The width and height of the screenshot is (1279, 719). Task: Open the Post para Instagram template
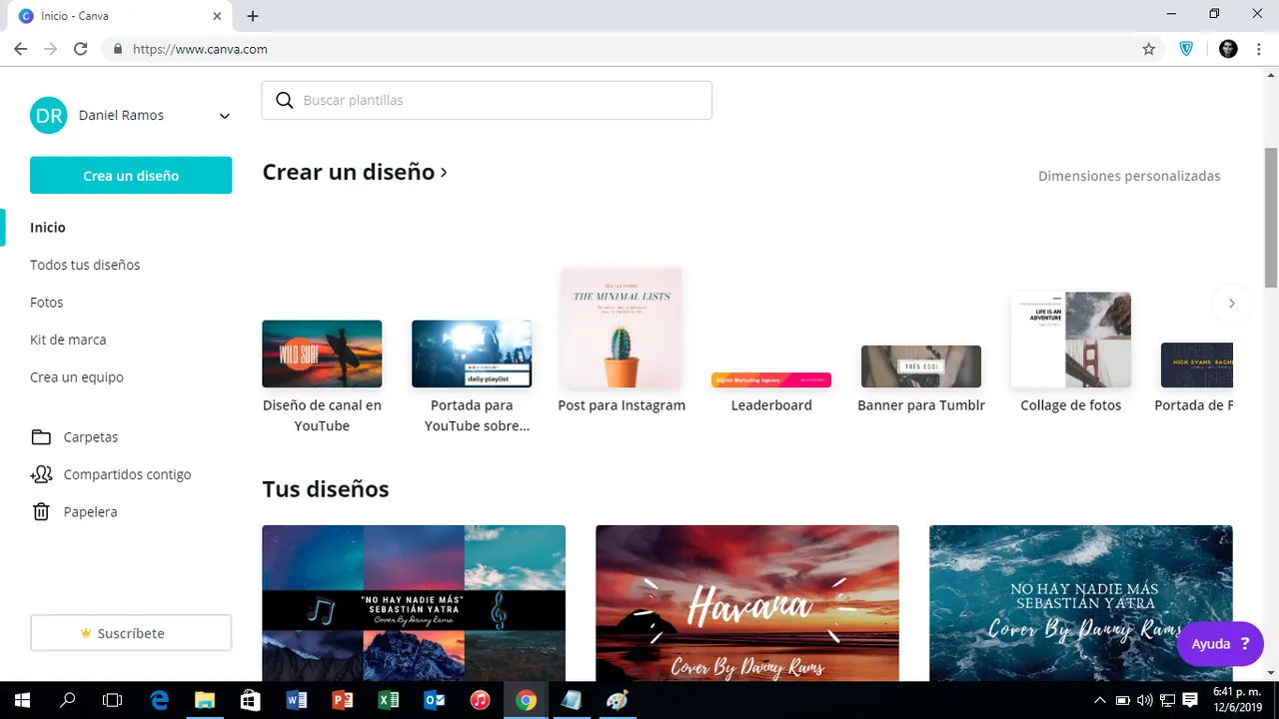coord(622,328)
